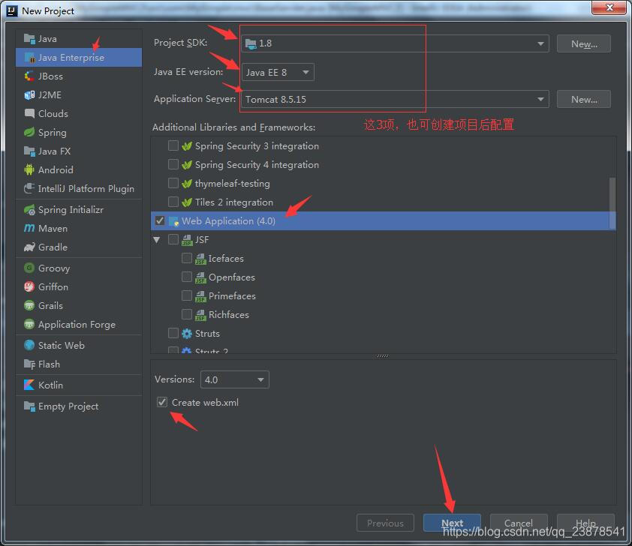
Task: Click the thymeleaf-testing leaf icon
Action: click(x=187, y=184)
